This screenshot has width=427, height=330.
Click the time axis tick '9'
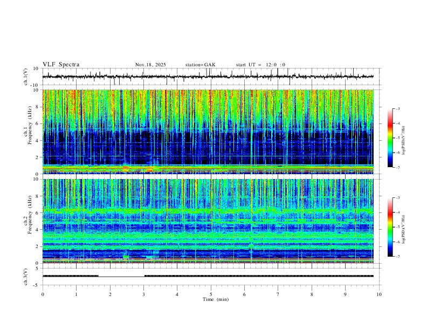[x=345, y=294]
